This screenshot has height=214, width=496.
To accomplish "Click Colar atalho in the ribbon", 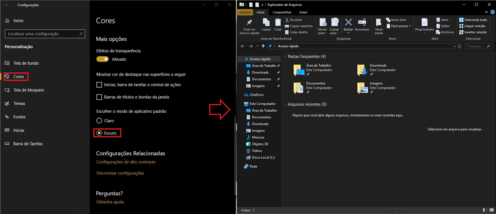I will [296, 32].
